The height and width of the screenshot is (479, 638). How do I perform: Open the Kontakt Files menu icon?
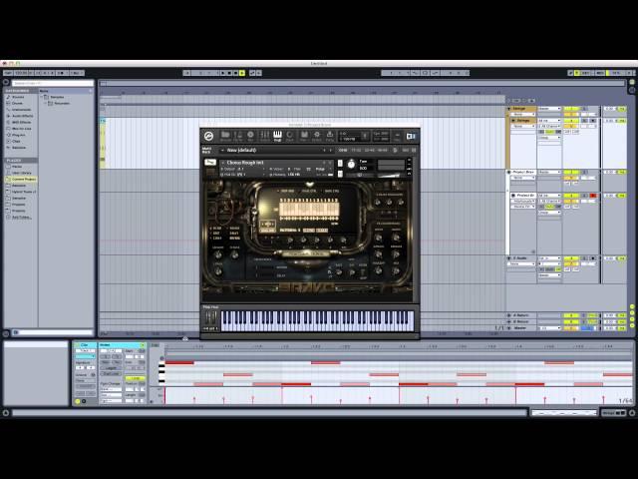coord(303,136)
